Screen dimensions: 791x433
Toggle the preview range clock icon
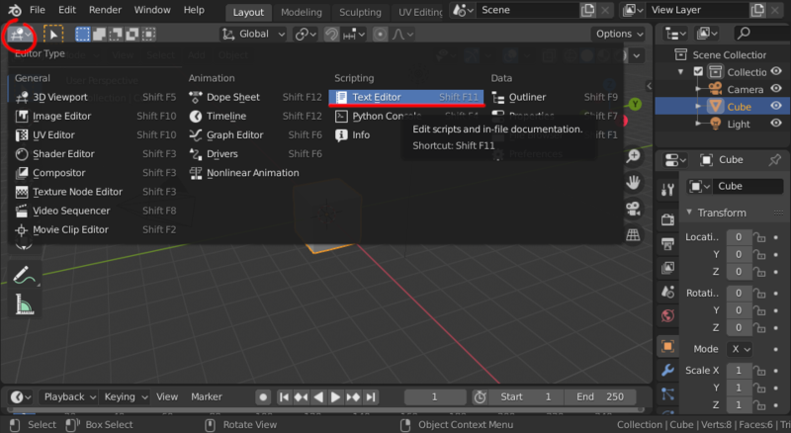pyautogui.click(x=480, y=397)
